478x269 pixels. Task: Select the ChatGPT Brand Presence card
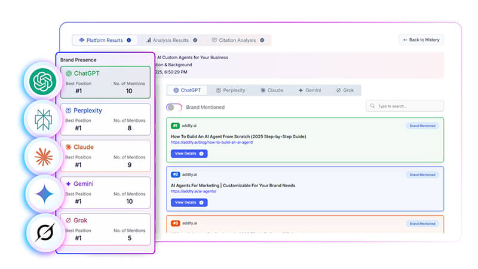point(106,82)
